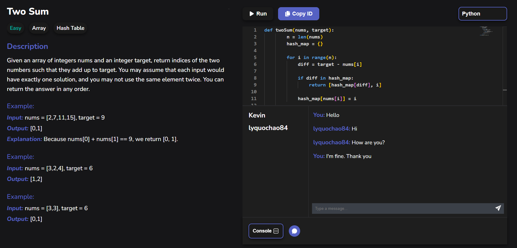This screenshot has height=248, width=517.
Task: Click the Two Sum problem title
Action: pyautogui.click(x=28, y=12)
